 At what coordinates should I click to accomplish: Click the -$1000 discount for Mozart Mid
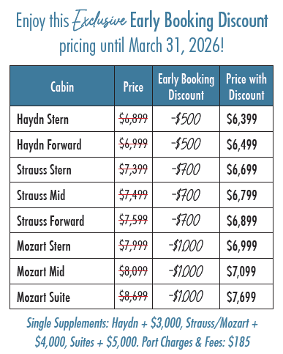(186, 271)
